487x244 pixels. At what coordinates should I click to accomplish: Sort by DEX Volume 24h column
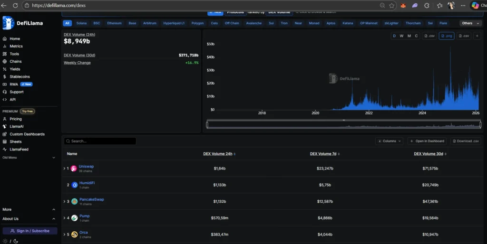pyautogui.click(x=219, y=154)
